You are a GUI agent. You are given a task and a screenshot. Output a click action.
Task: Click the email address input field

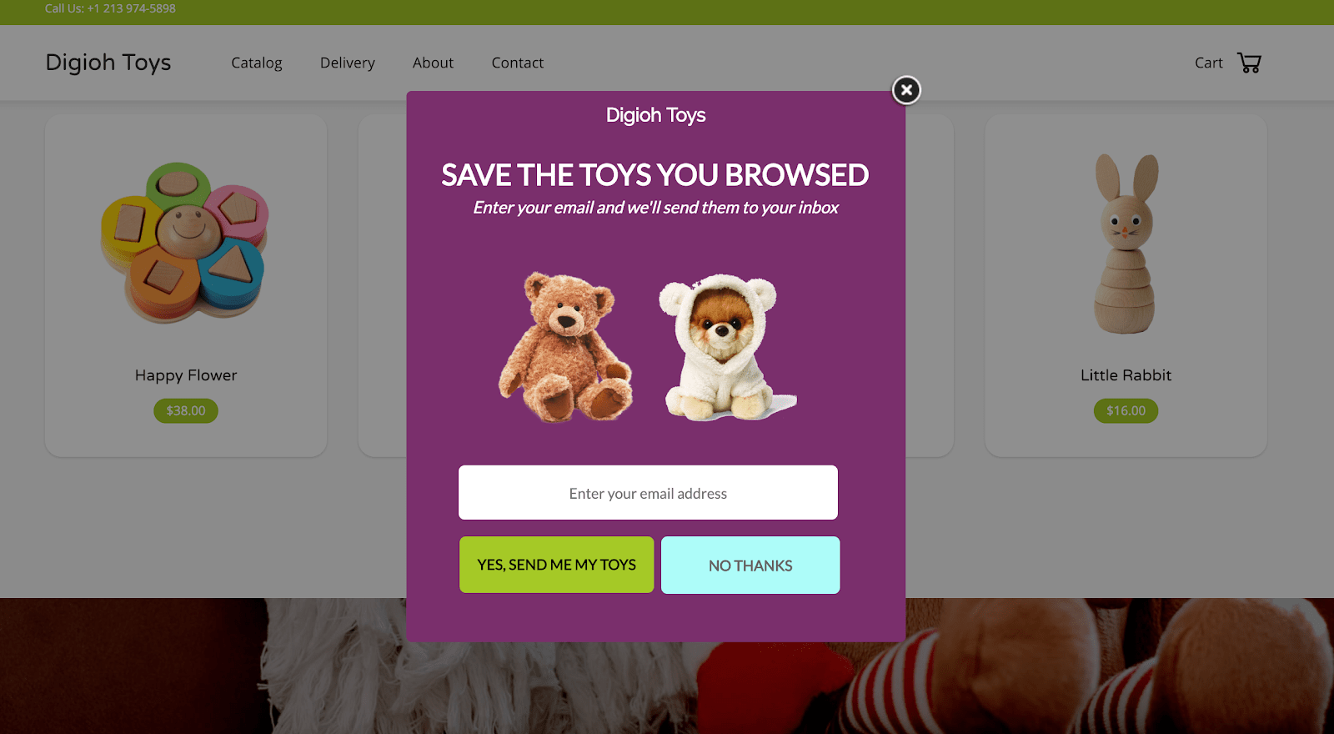648,493
